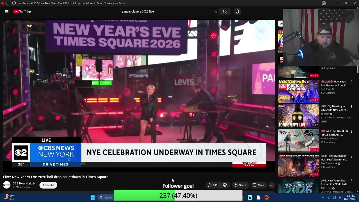This screenshot has width=359, height=202.
Task: Open London NYE Live Big Ben thumbnail
Action: click(x=299, y=116)
